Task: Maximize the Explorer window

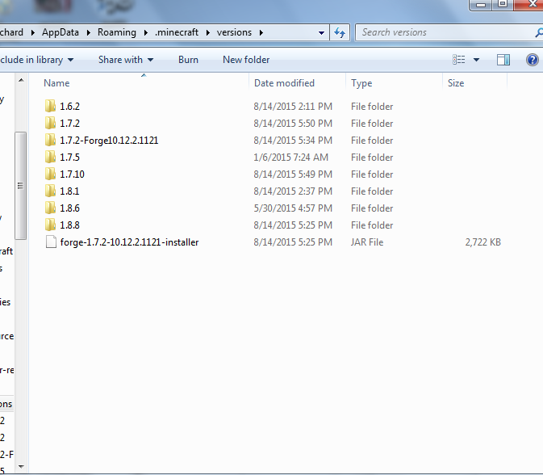Action: (x=503, y=5)
